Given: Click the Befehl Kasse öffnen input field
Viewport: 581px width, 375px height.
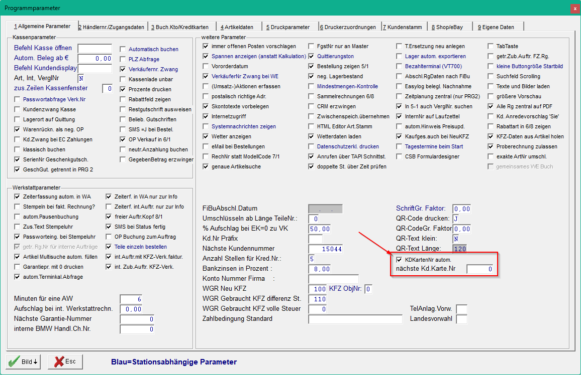Looking at the screenshot, I should click(94, 49).
